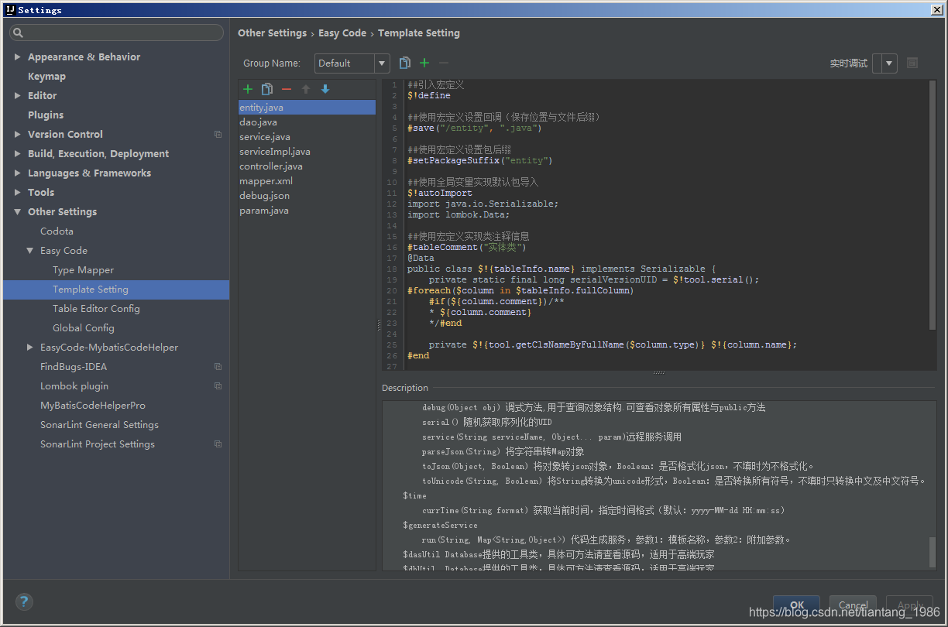
Task: Open MyBatisCodeHelperPro settings
Action: (93, 406)
